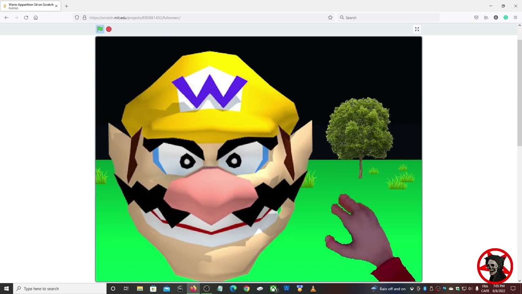Go back to the previous page
This screenshot has height=294, width=522.
7,18
